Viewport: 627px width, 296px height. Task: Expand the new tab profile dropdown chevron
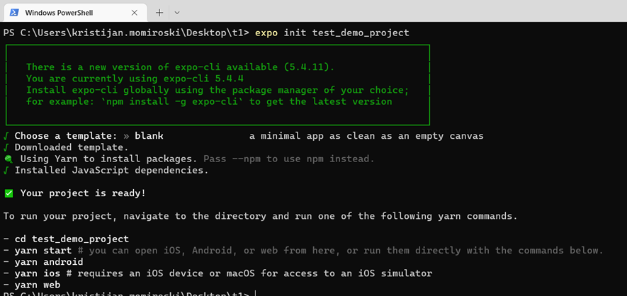tap(177, 13)
